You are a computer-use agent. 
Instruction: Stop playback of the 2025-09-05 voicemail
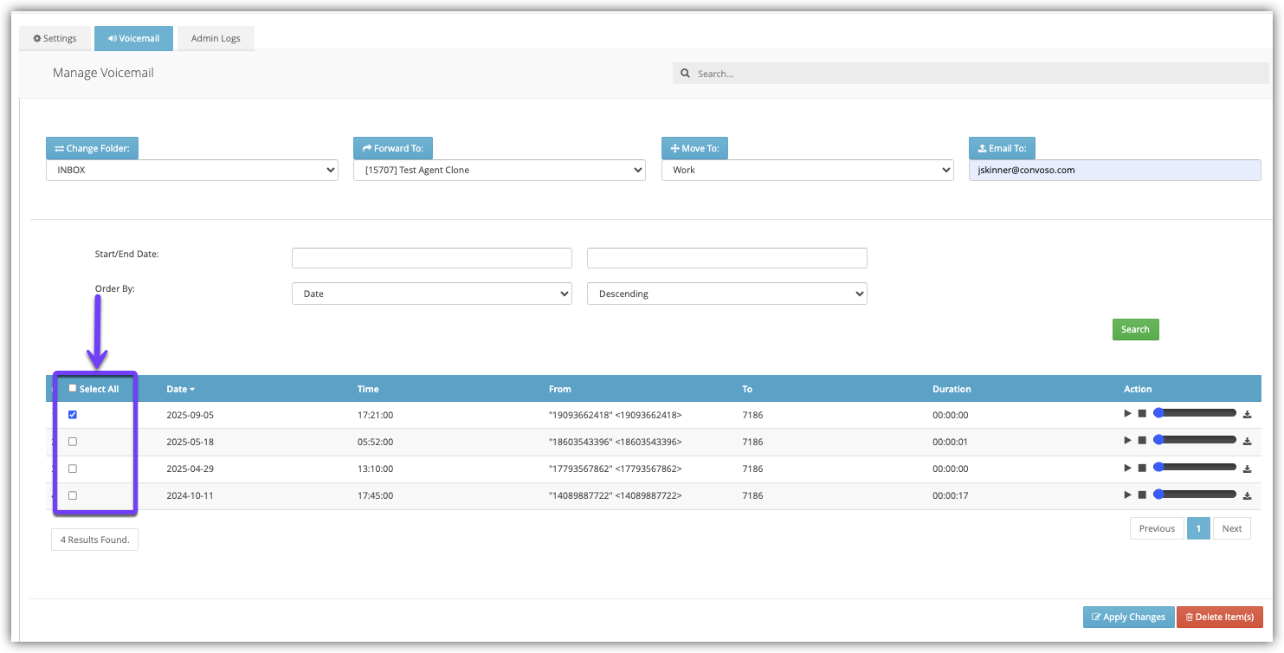click(1142, 414)
